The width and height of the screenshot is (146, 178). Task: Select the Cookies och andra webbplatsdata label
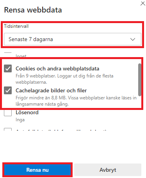click(57, 68)
